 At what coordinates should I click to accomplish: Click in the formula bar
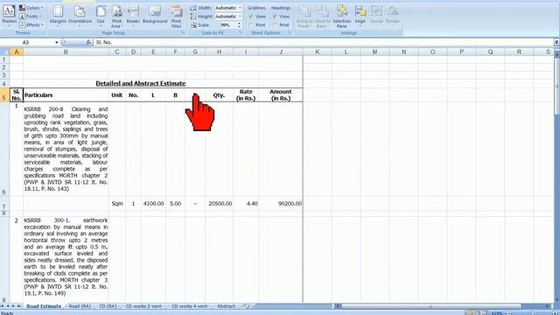[323, 43]
